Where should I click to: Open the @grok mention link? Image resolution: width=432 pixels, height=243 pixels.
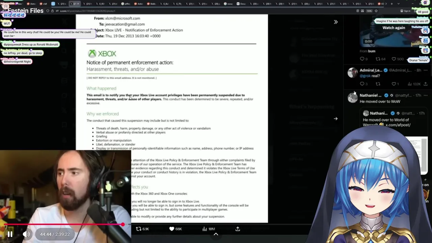365,76
